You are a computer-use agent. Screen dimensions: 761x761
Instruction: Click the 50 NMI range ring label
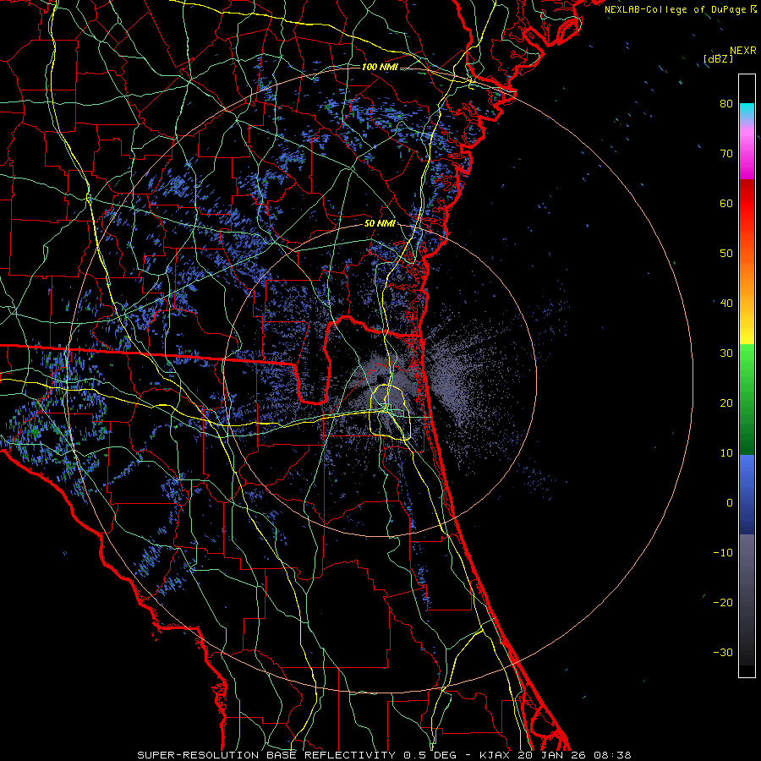380,224
